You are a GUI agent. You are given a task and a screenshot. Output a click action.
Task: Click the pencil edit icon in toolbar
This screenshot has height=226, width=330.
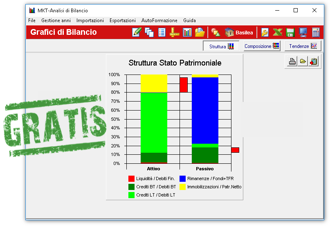[x=137, y=32]
